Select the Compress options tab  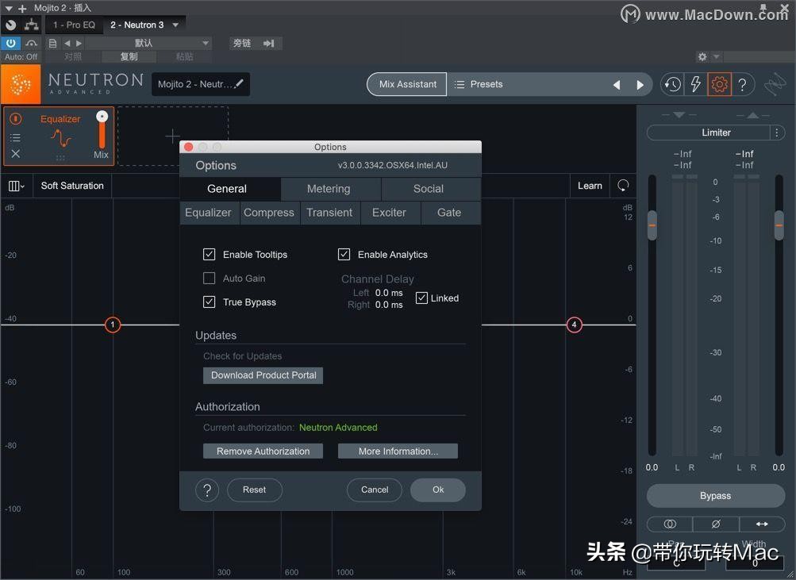268,213
